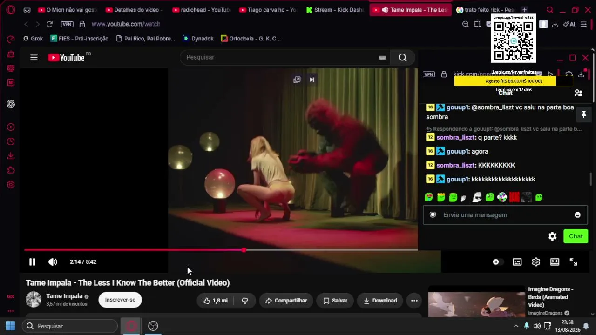This screenshot has height=335, width=596.
Task: Enter fullscreen video mode
Action: pyautogui.click(x=574, y=262)
